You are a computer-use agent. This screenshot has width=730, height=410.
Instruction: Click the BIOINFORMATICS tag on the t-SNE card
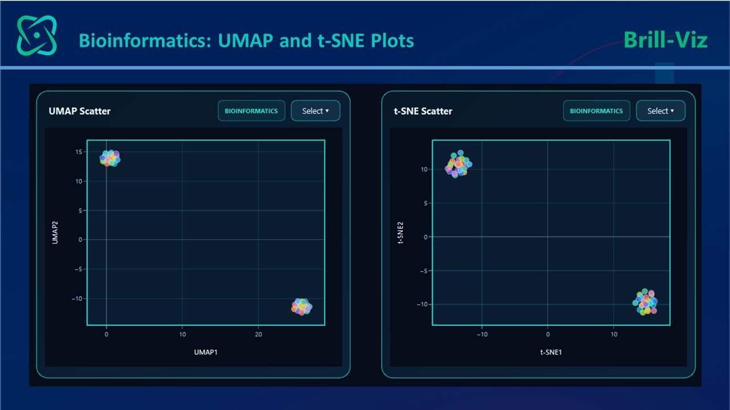pyautogui.click(x=596, y=111)
